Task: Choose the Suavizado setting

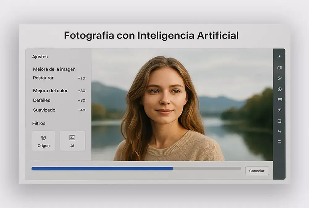Action: pyautogui.click(x=44, y=110)
